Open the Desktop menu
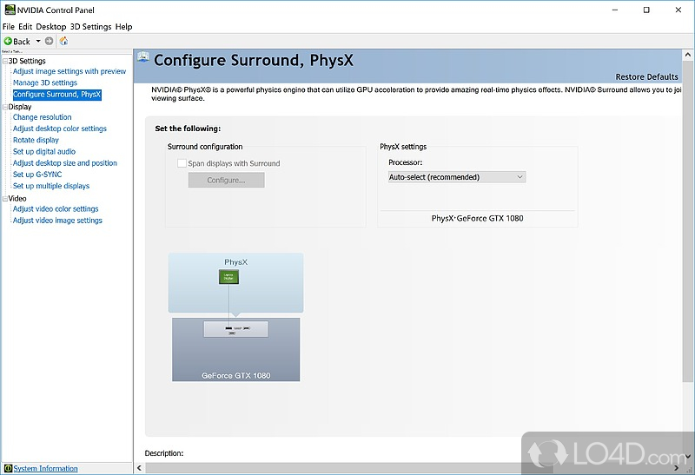The width and height of the screenshot is (695, 475). point(50,27)
